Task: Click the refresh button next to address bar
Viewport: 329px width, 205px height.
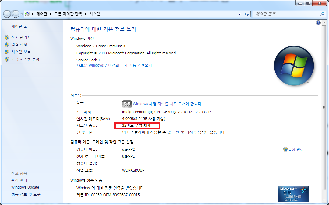Action: (247, 14)
